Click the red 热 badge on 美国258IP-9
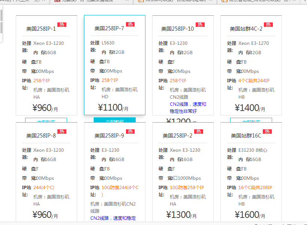This screenshot has width=307, height=225. [130, 132]
